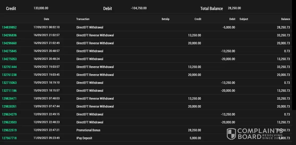Click the 133,000.00 Credit summary total
296x145 pixels.
click(41, 8)
